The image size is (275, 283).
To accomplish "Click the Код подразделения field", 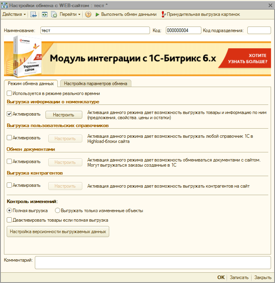I will point(259,30).
